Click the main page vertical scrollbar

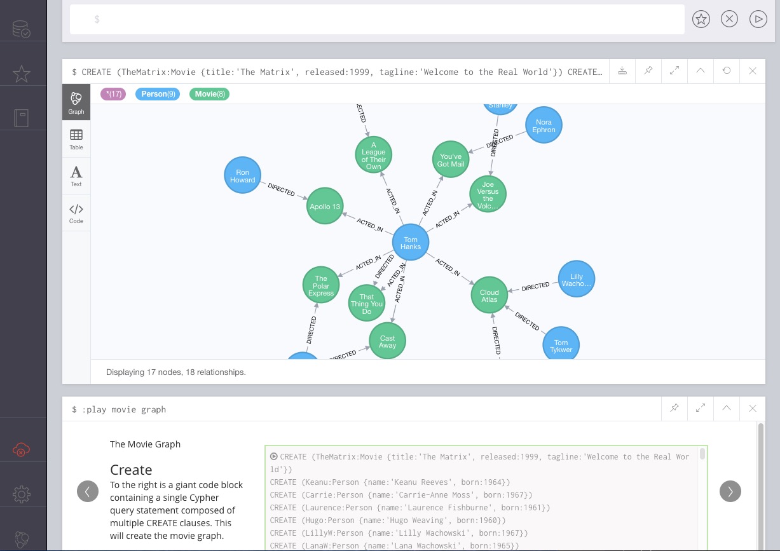[x=762, y=487]
